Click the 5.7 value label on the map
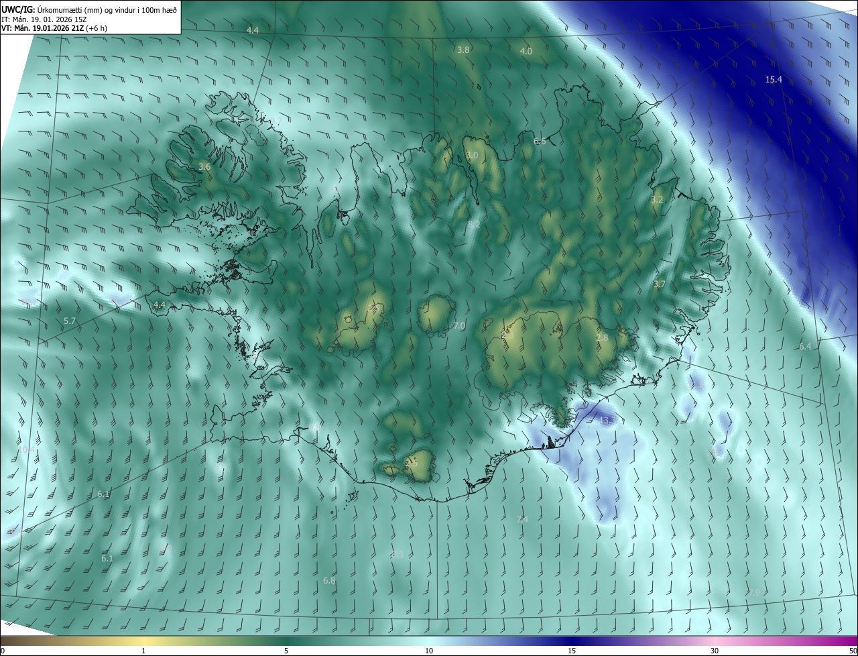This screenshot has height=656, width=858. (70, 322)
